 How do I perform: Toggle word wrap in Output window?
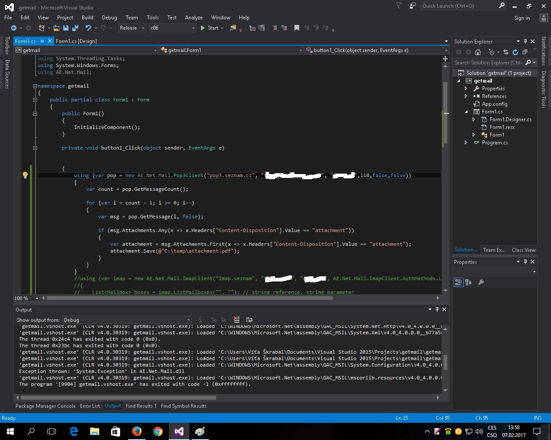tap(249, 320)
